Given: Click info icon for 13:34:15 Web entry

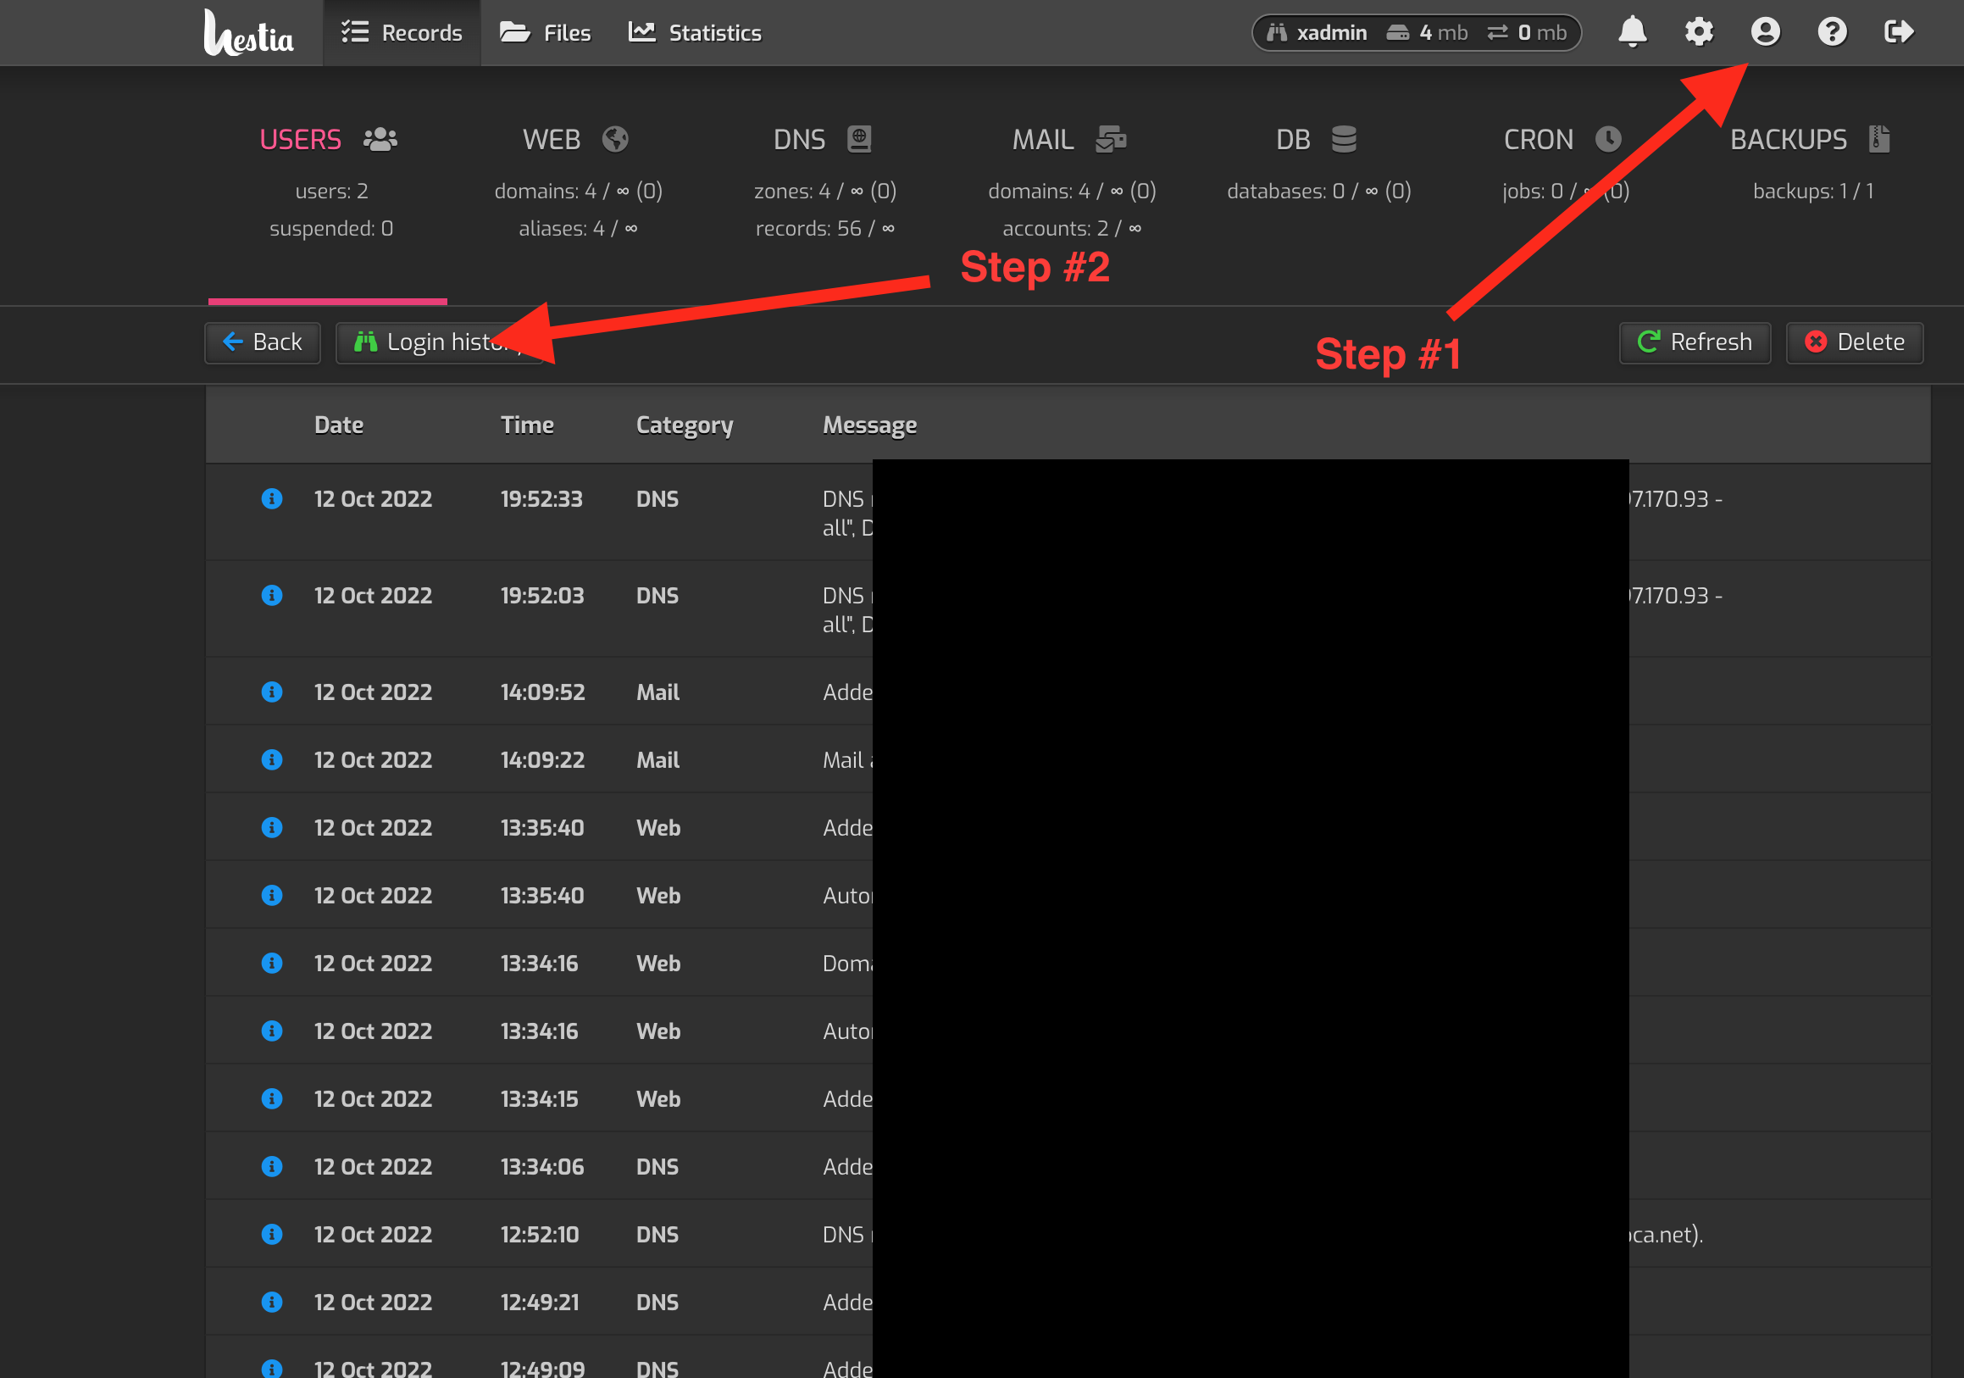Looking at the screenshot, I should click(x=272, y=1098).
